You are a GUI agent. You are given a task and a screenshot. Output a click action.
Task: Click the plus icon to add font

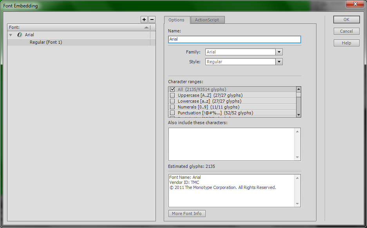[144, 20]
